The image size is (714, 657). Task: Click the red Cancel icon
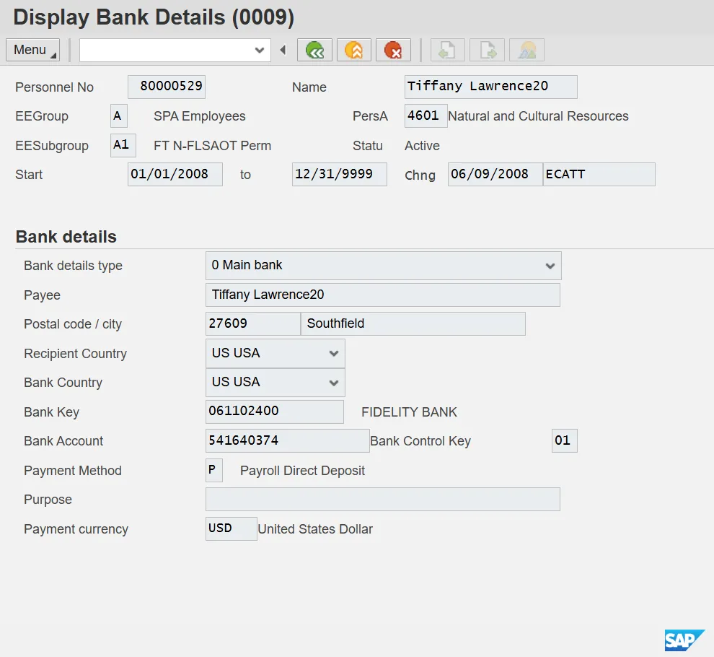click(393, 51)
